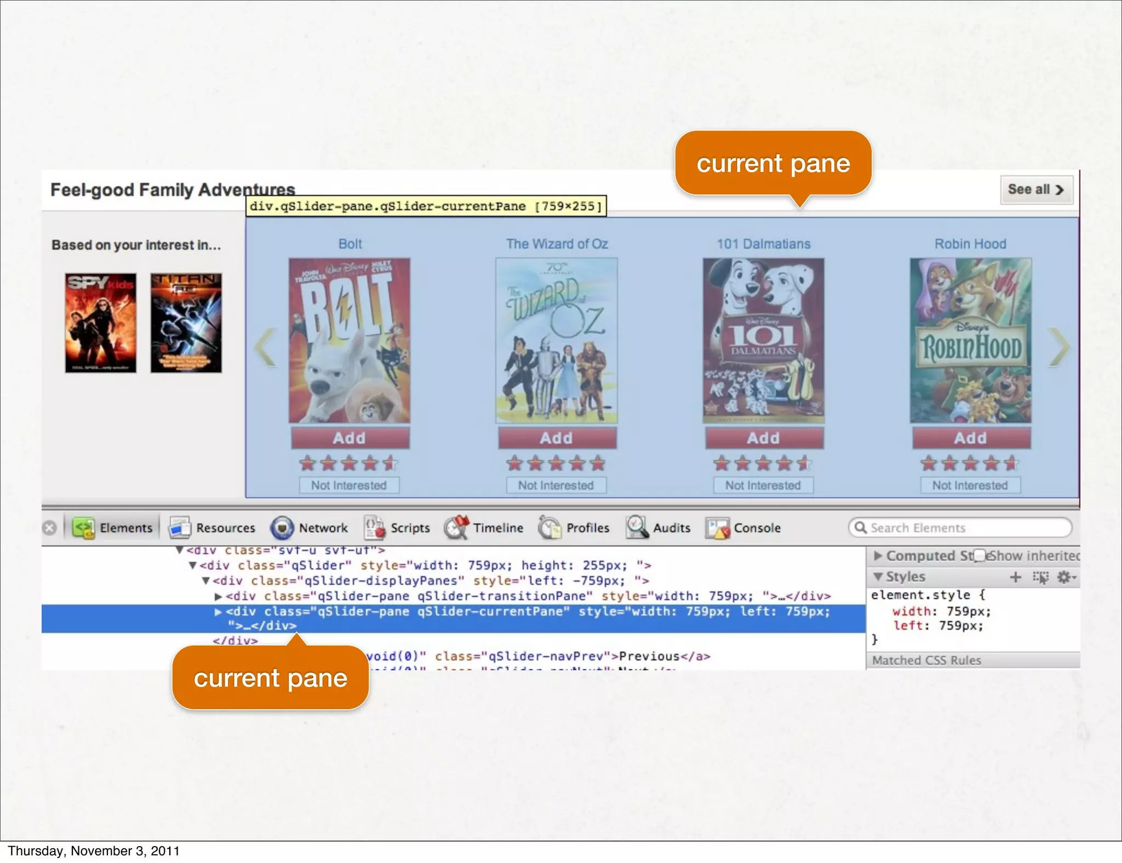
Task: Toggle element state with dotted-square icon
Action: 1040,577
